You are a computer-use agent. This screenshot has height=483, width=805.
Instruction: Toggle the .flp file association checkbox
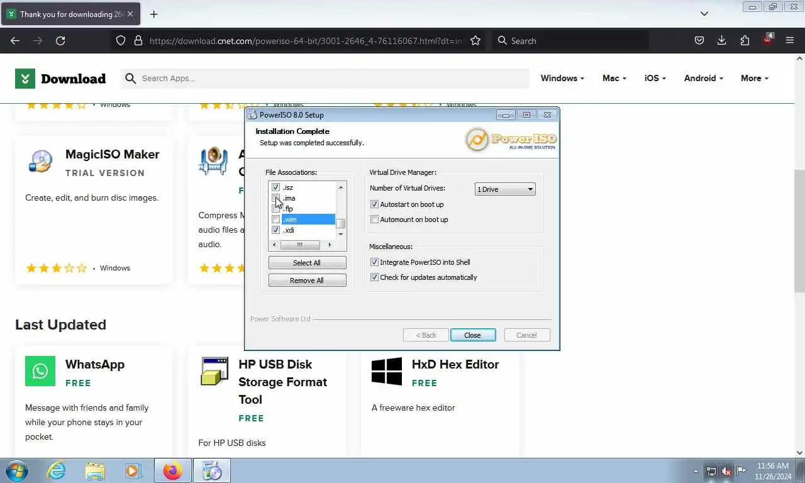coord(275,209)
